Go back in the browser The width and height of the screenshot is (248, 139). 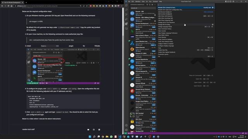pos(2,6)
